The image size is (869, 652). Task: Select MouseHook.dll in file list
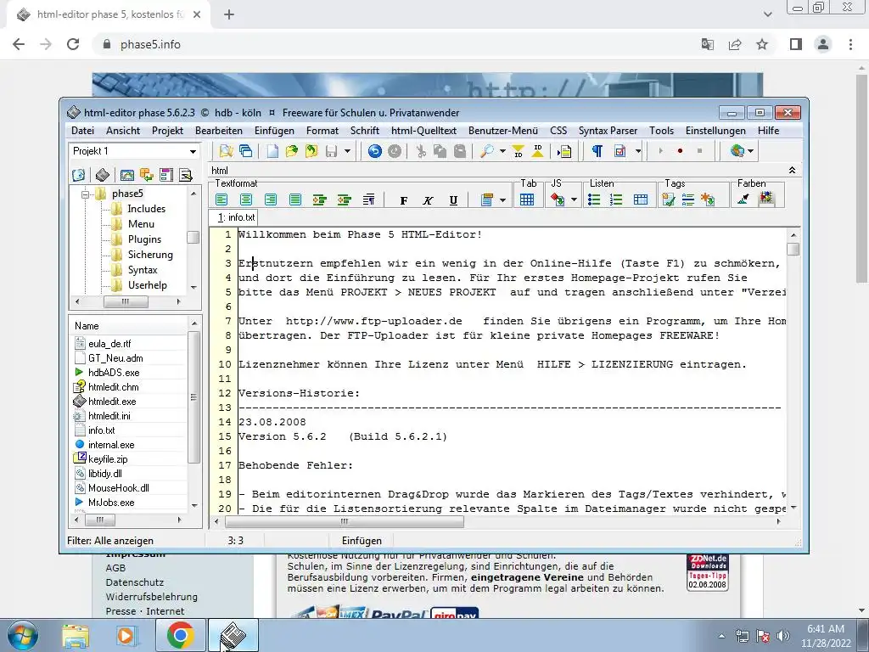(x=119, y=488)
